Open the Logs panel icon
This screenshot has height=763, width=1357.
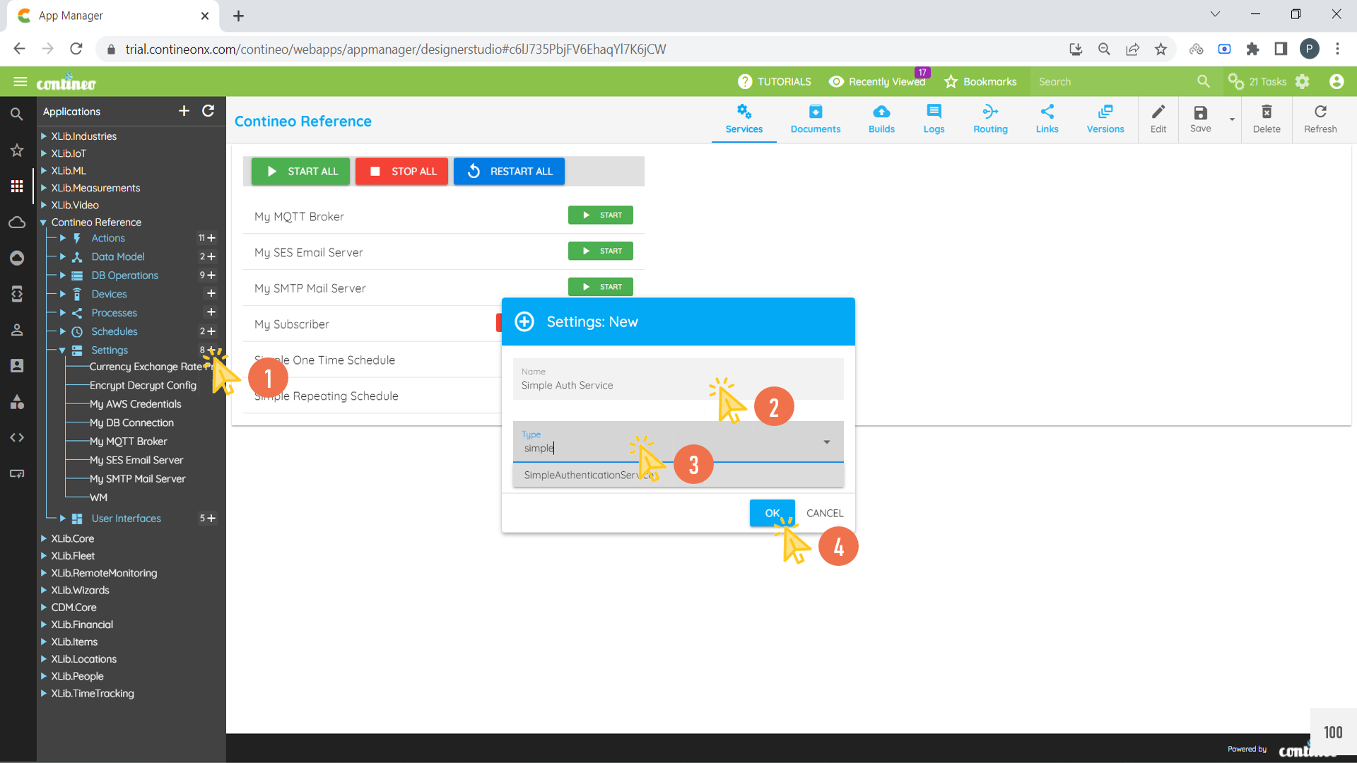[x=934, y=112]
